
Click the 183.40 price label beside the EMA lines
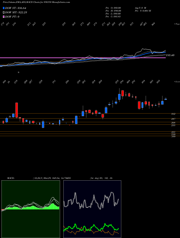point(170,55)
